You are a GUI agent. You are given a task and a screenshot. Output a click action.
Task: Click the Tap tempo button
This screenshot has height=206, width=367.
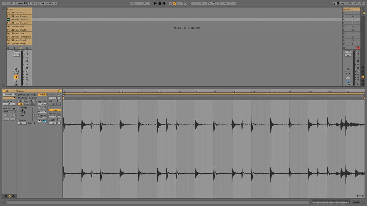point(13,3)
